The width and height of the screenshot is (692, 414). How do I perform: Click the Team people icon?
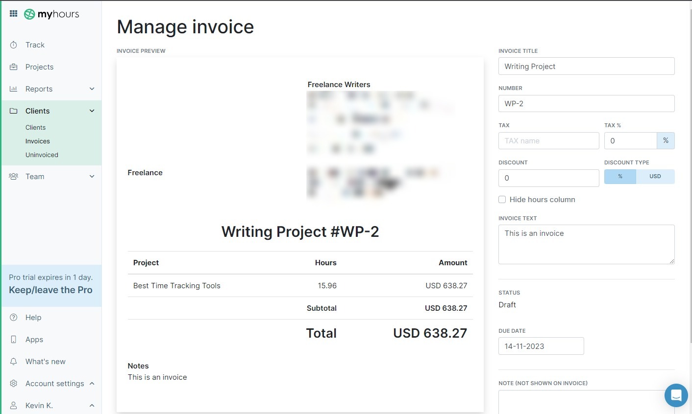pyautogui.click(x=14, y=177)
